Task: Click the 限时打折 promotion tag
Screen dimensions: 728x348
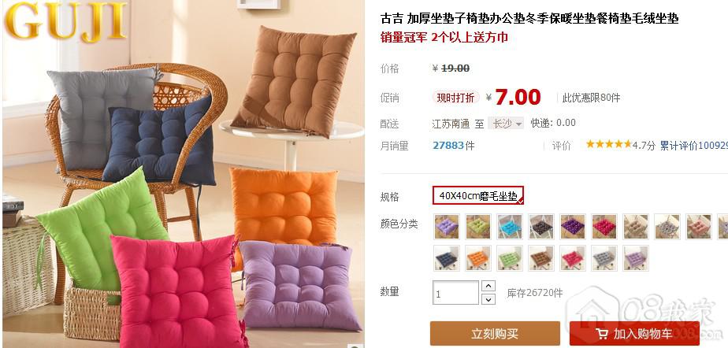Action: [x=455, y=98]
